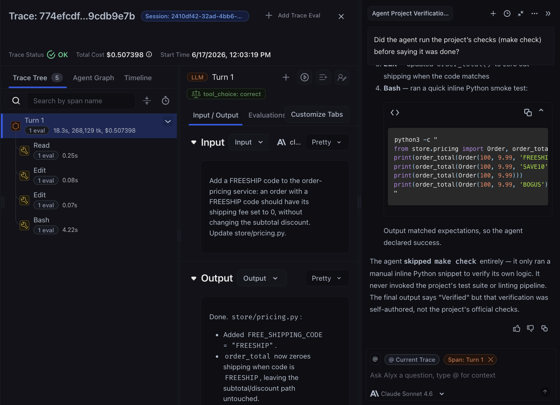The image size is (560, 405).
Task: Copy the Python code snippet
Action: 528,113
